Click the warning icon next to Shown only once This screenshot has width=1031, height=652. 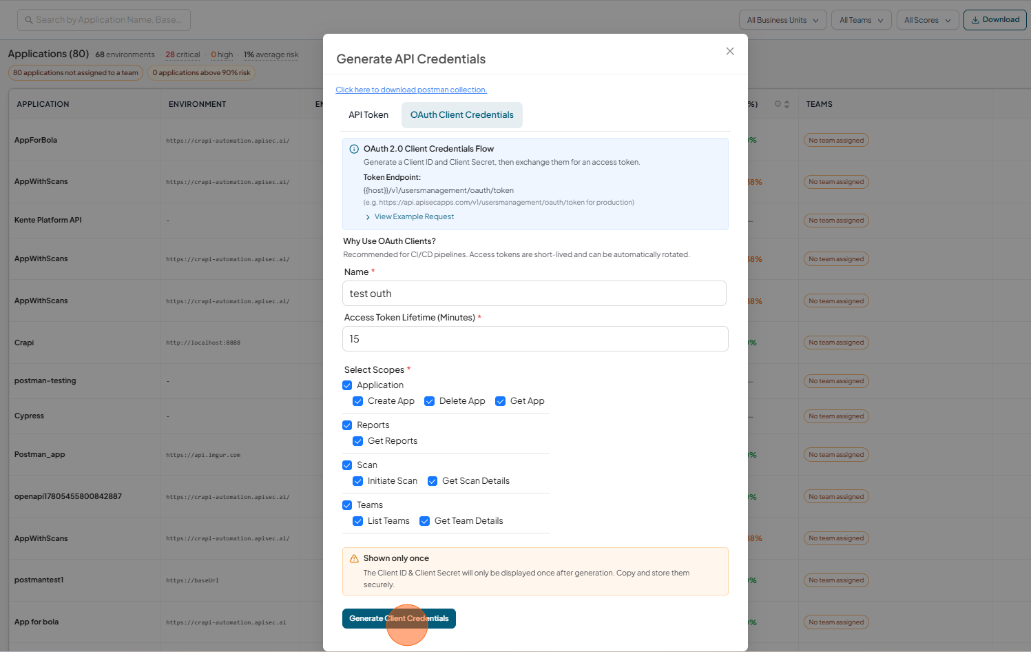click(354, 558)
